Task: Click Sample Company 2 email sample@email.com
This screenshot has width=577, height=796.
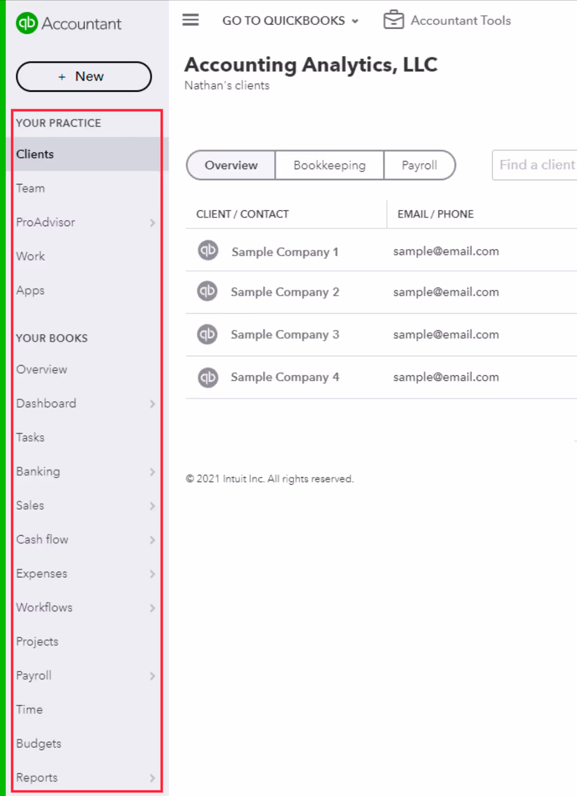Action: [446, 292]
